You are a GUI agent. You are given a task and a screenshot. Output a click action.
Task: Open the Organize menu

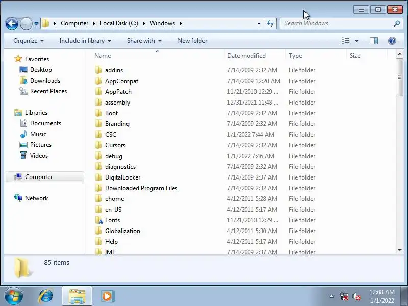[29, 41]
